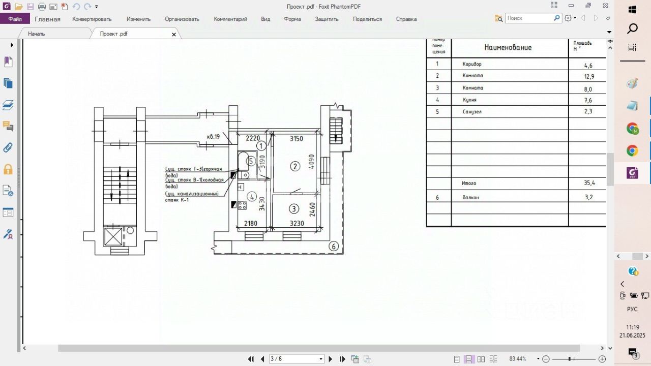Viewport: 651px width, 366px height.
Task: Toggle continuous page view mode
Action: [469, 359]
